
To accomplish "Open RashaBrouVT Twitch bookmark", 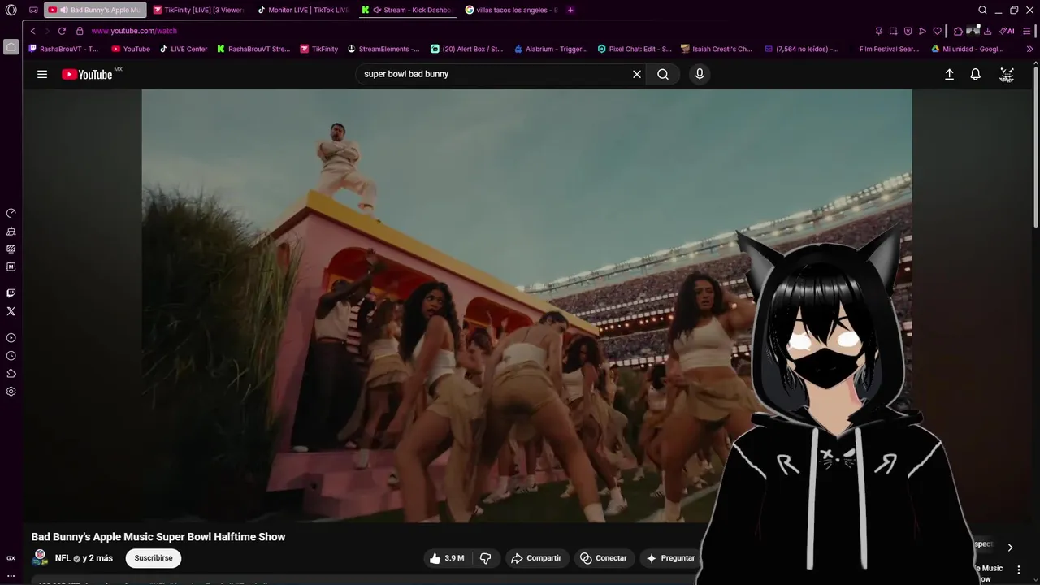I will pyautogui.click(x=63, y=49).
